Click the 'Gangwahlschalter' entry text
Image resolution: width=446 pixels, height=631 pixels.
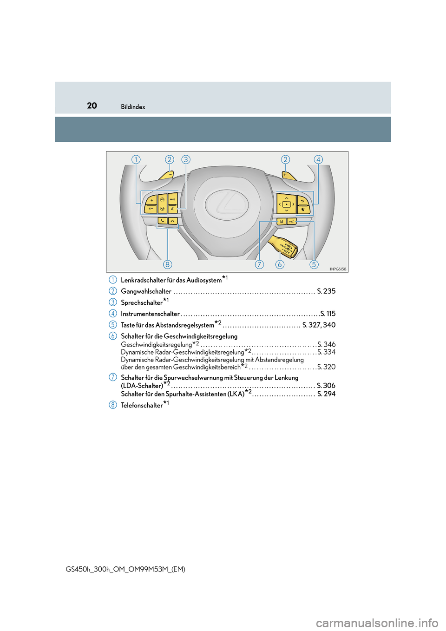[x=146, y=291]
